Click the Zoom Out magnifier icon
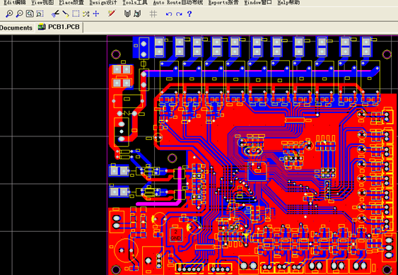The image size is (398, 275). pyautogui.click(x=19, y=13)
